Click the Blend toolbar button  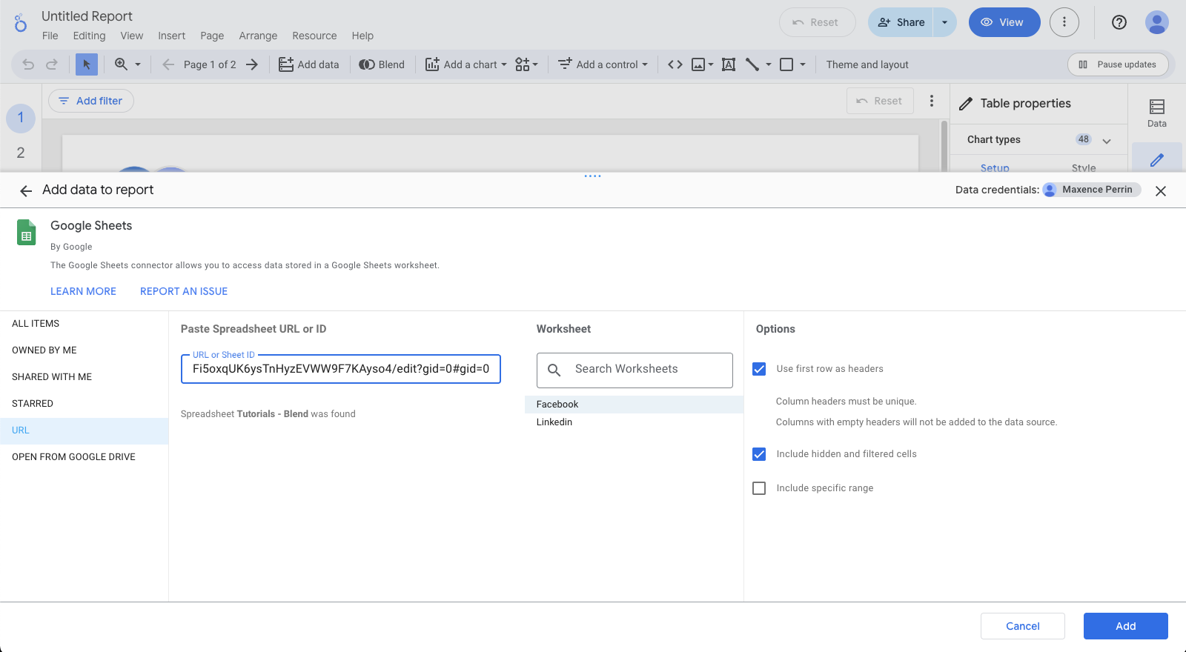point(382,64)
